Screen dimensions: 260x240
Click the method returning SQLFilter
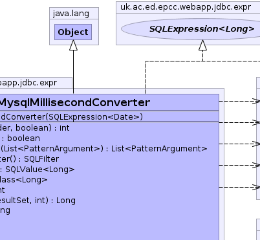[29, 159]
